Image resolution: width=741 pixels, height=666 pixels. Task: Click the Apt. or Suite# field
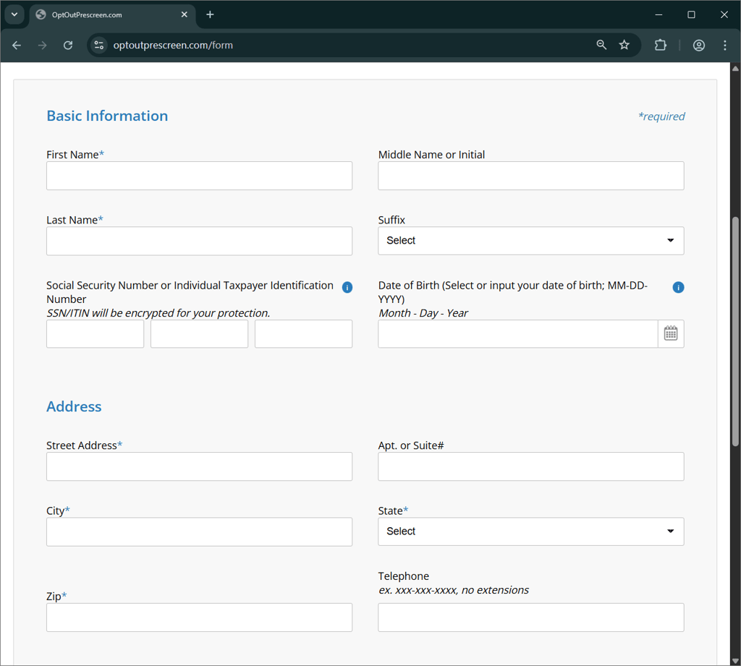[531, 466]
